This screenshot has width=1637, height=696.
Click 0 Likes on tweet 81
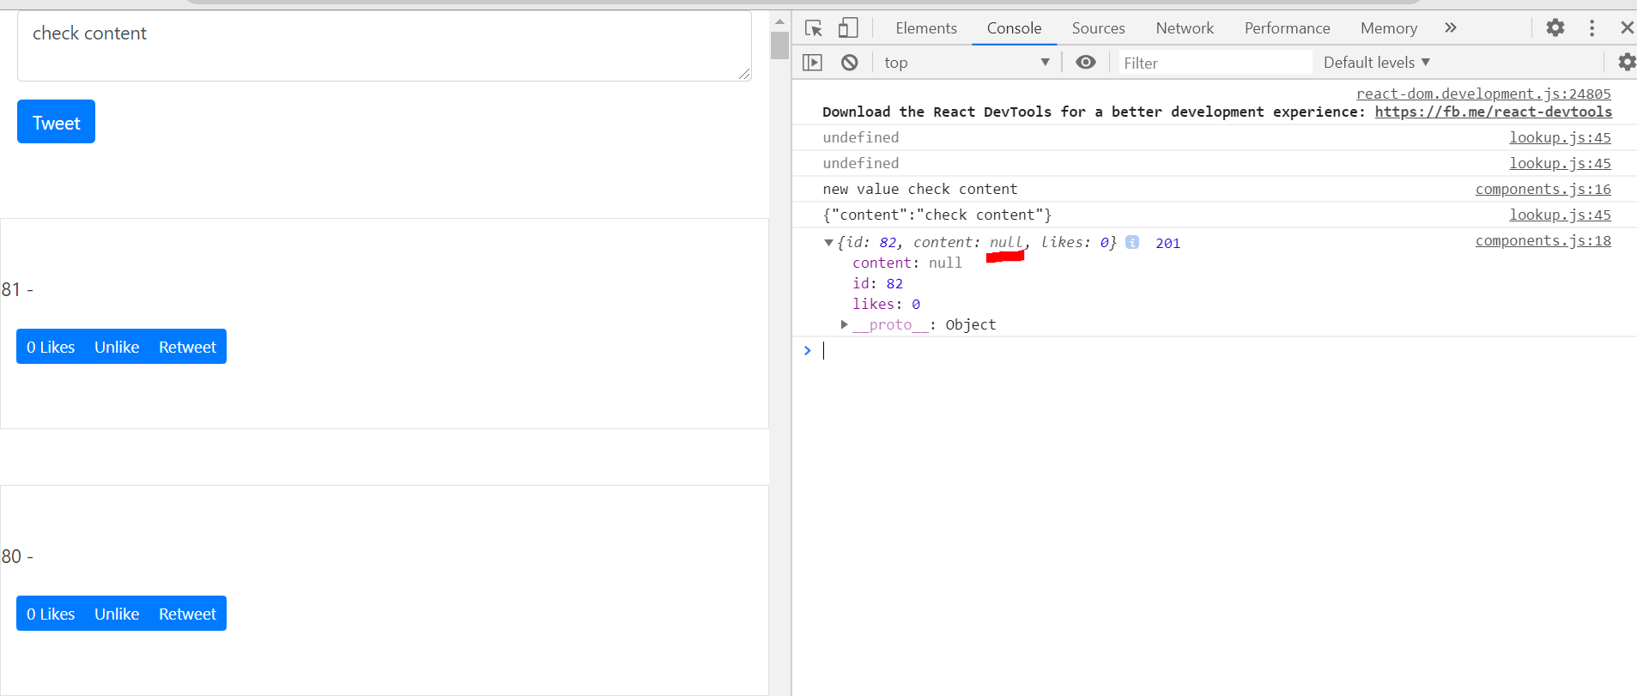(51, 347)
